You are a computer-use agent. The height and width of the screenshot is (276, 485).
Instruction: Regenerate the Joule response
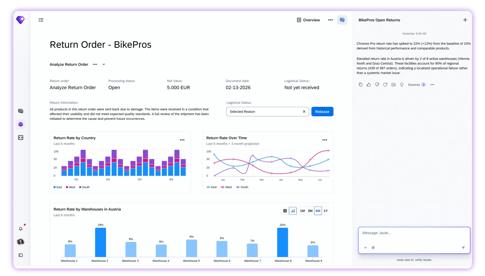(385, 85)
